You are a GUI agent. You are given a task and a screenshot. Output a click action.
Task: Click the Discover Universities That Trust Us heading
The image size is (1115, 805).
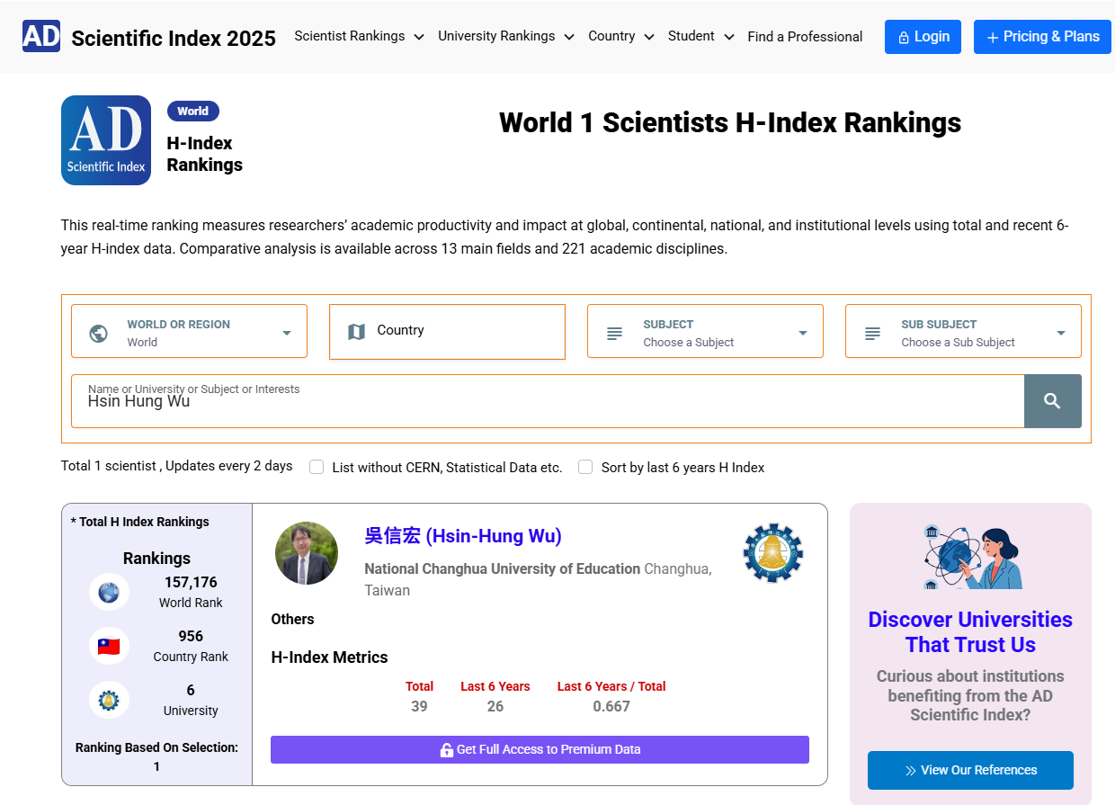coord(970,632)
